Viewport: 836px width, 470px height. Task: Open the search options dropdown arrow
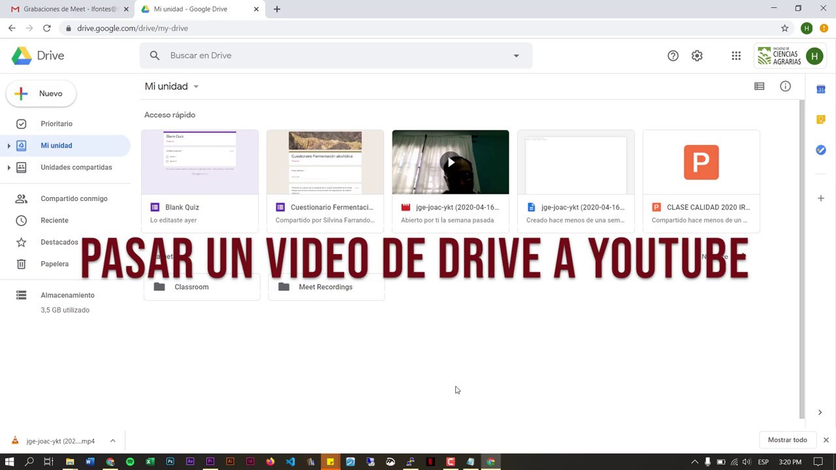click(516, 55)
